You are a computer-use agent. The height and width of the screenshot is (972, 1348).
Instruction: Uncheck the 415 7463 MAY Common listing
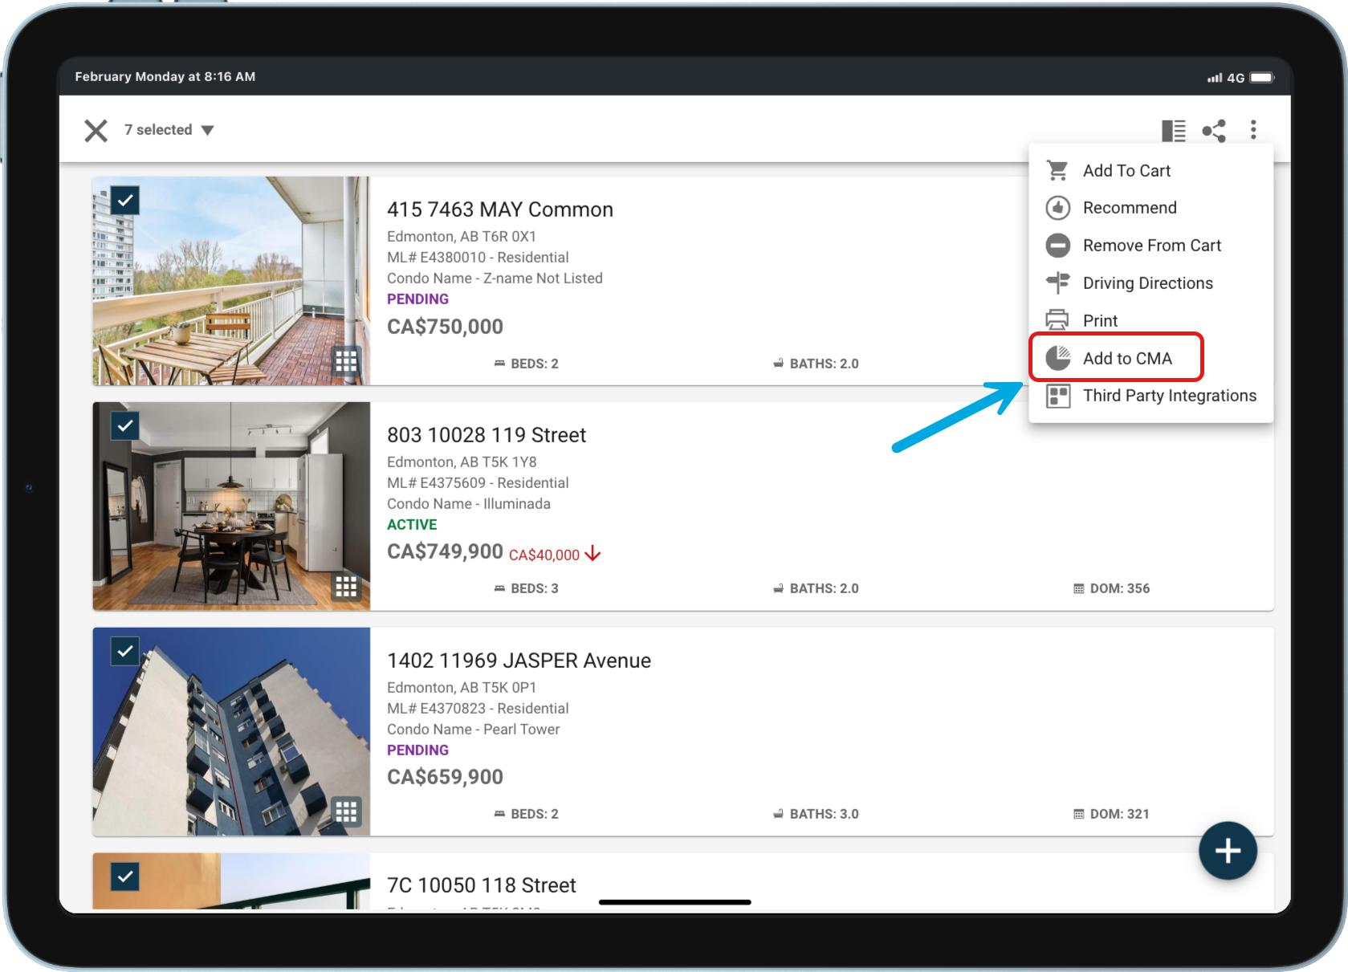click(x=125, y=200)
